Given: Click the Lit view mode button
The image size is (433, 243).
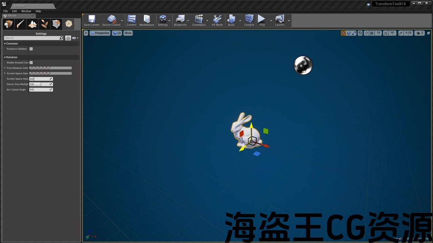Looking at the screenshot, I should point(117,33).
